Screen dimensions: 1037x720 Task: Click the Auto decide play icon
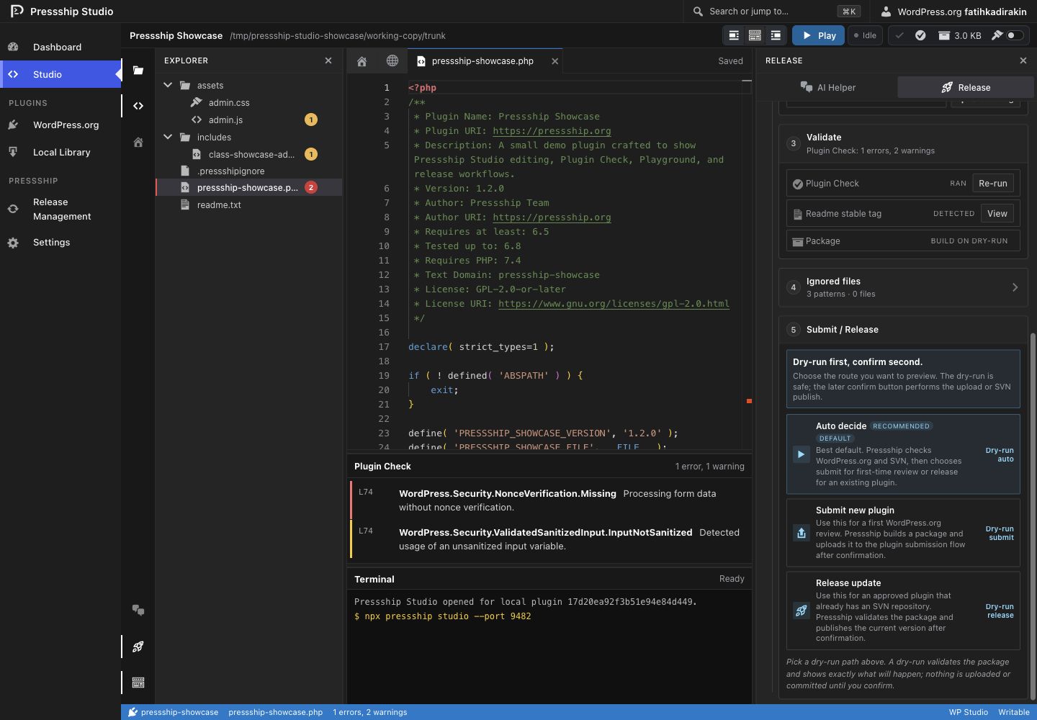[801, 454]
